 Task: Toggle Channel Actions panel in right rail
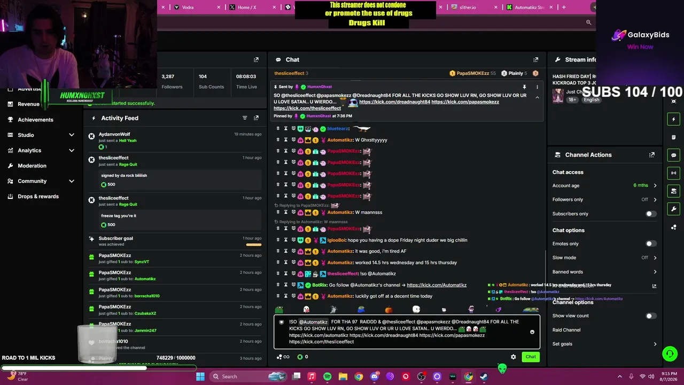tap(673, 191)
